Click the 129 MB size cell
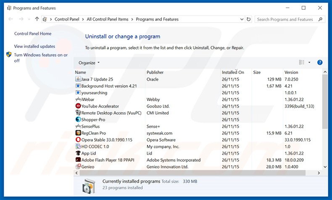This screenshot has width=332, height=200. tap(274, 79)
